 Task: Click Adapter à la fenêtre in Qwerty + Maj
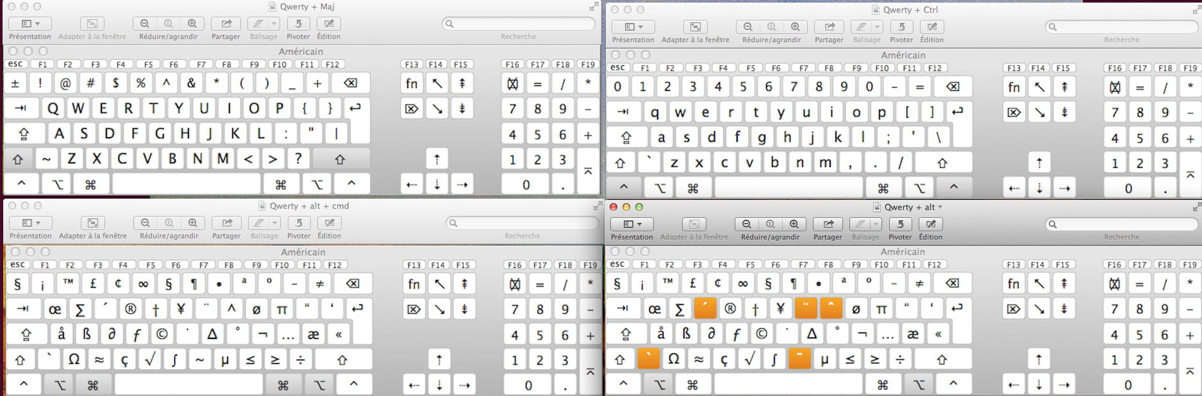tap(92, 24)
